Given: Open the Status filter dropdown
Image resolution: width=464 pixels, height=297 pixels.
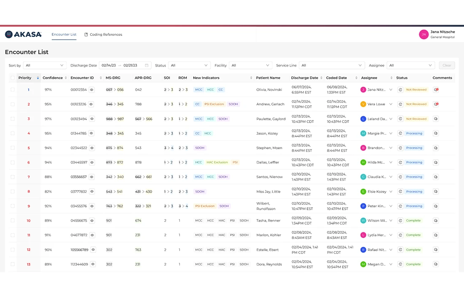Looking at the screenshot, I should click(x=189, y=65).
